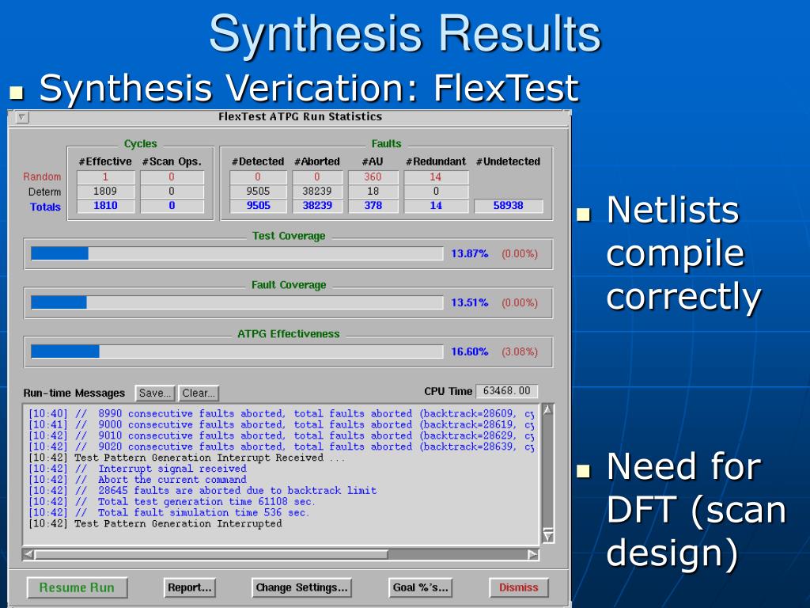Click the Test Coverage 13.87% value
This screenshot has height=608, width=810.
(x=470, y=254)
